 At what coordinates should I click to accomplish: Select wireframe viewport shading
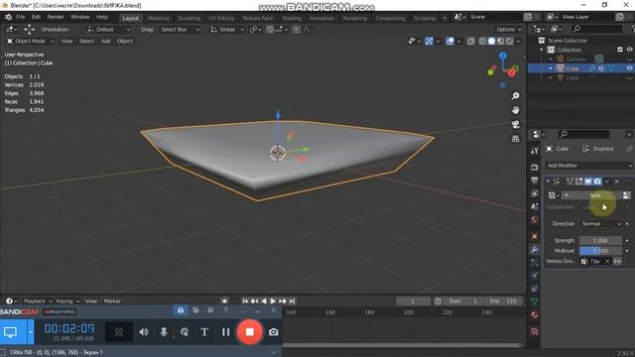[x=483, y=42]
